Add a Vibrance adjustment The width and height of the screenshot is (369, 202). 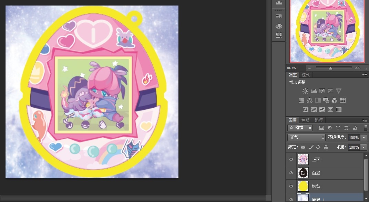click(339, 91)
